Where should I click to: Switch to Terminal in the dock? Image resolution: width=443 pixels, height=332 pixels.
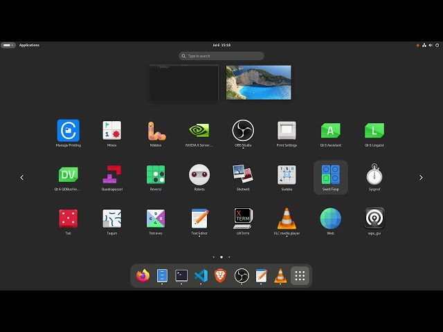pos(181,275)
